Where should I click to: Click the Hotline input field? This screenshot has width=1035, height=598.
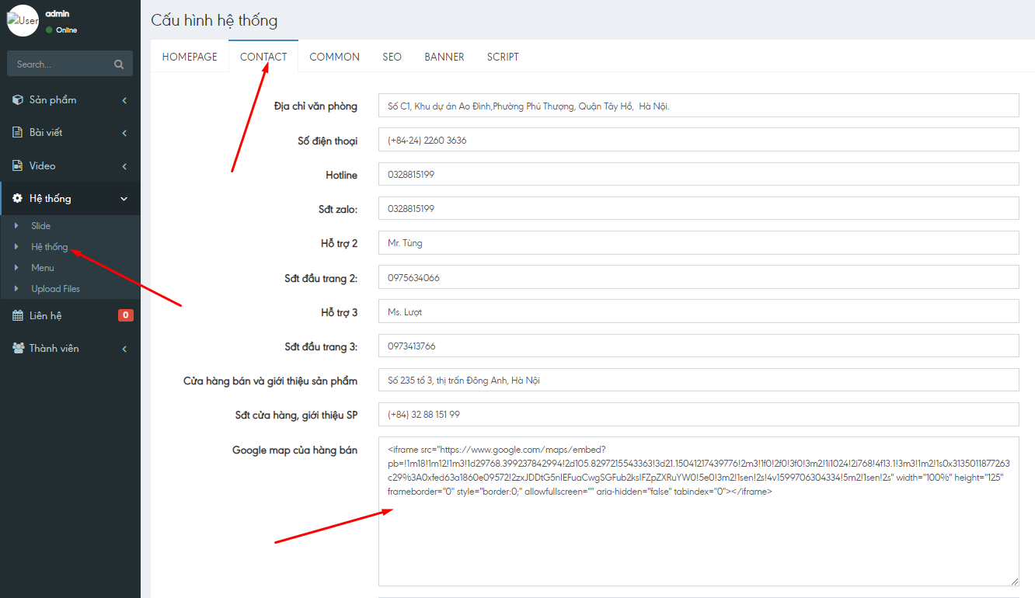pyautogui.click(x=698, y=175)
